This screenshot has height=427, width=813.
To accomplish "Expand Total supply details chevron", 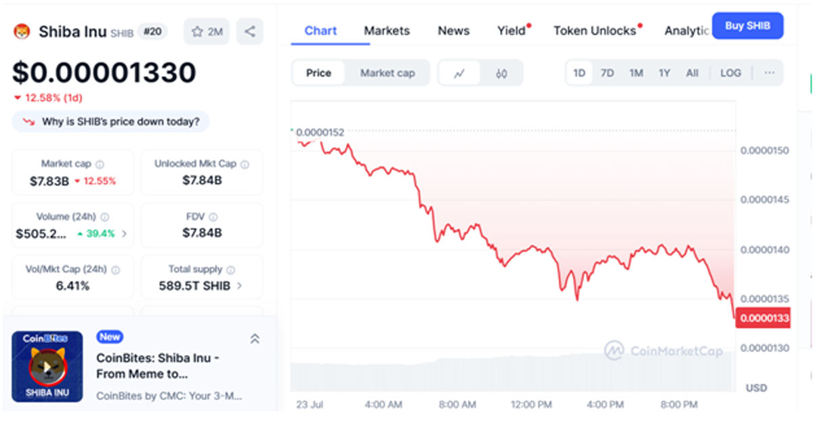I will 238,286.
